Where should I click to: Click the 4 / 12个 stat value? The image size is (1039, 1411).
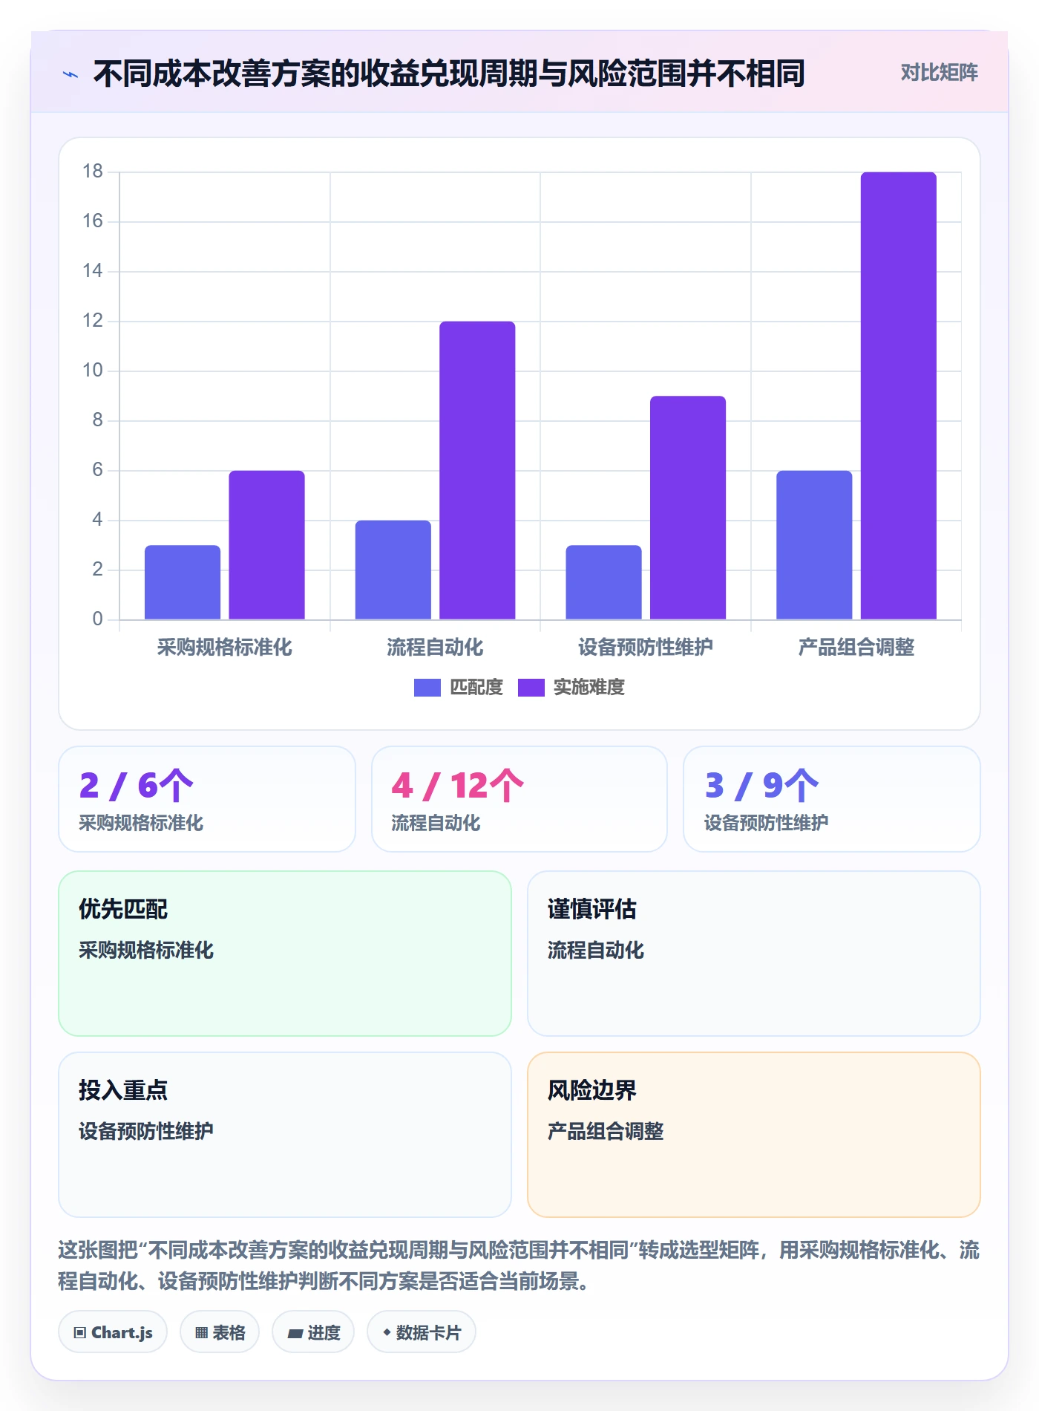(x=458, y=786)
